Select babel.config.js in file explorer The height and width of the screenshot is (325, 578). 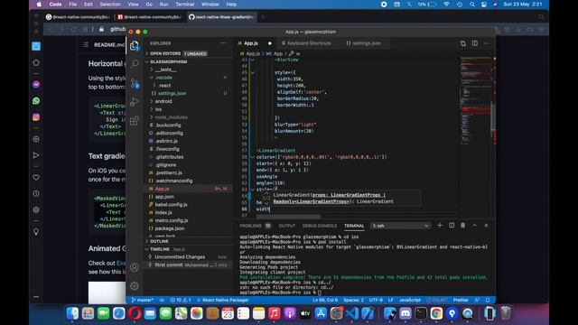point(171,205)
